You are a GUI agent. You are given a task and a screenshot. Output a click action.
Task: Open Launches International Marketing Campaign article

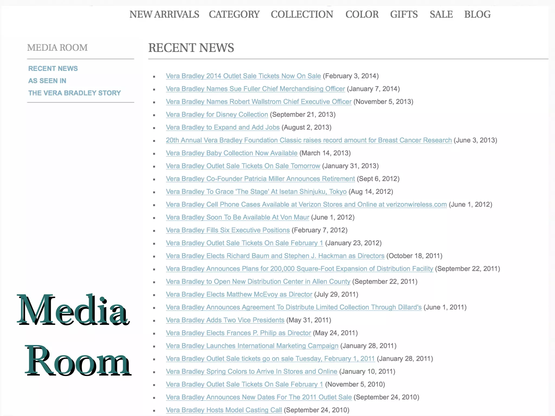(252, 346)
